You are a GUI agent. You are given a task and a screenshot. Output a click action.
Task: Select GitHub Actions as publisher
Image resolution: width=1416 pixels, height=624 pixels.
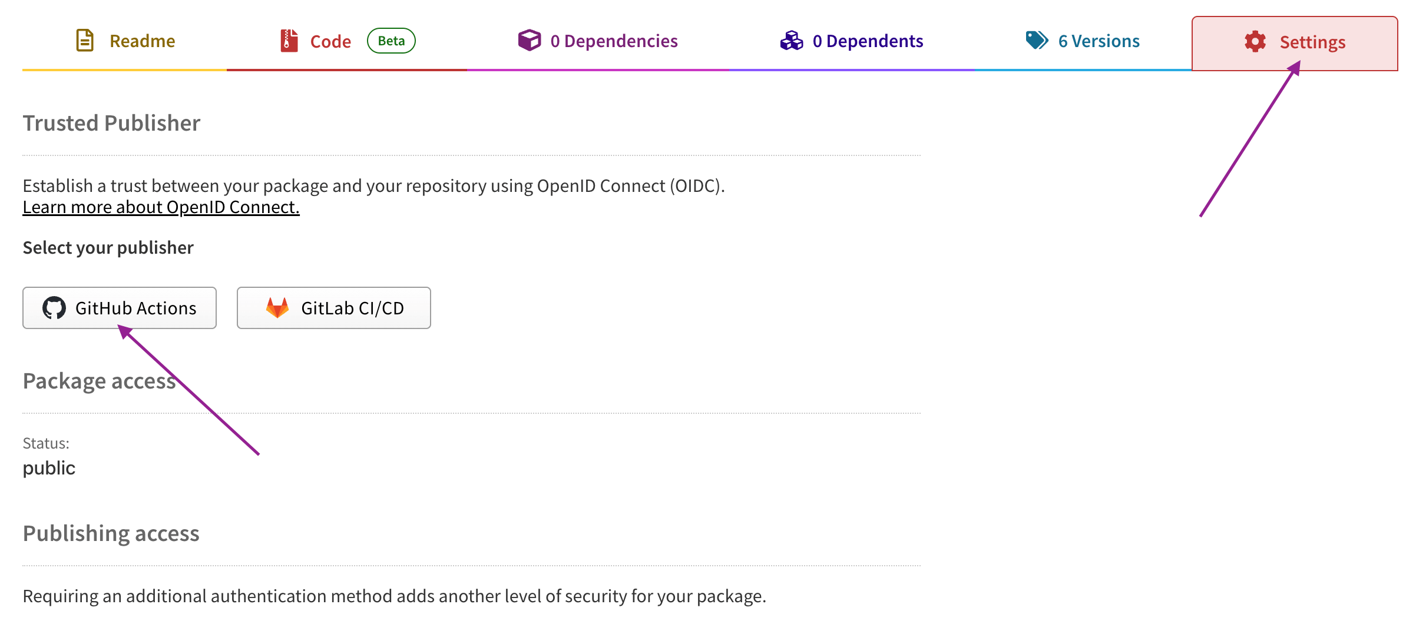pyautogui.click(x=119, y=307)
